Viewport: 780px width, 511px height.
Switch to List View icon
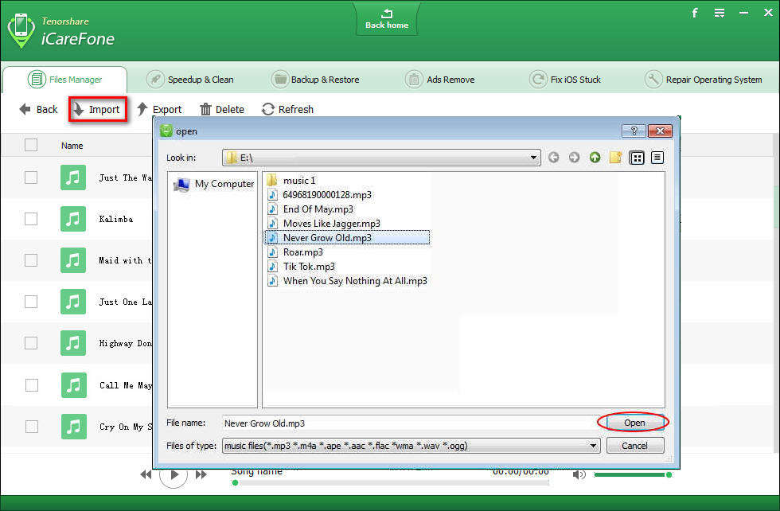637,158
